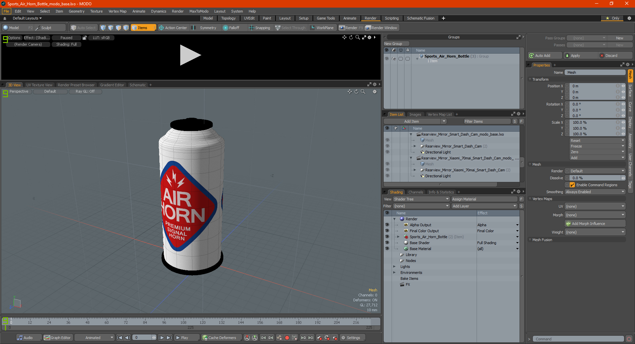The height and width of the screenshot is (344, 635).
Task: Toggle visibility of Rearview_Mirror_Smart_Dash_Cam item
Action: (x=387, y=146)
